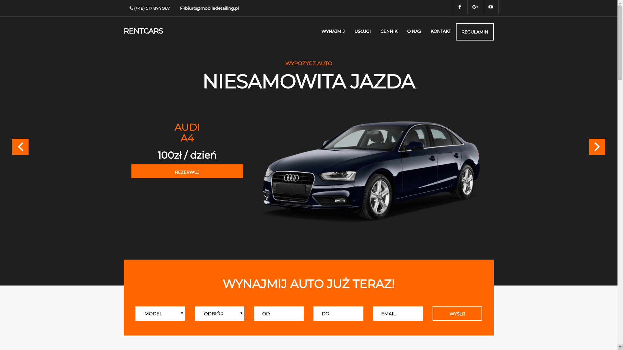Open the YouTube social icon

491,7
